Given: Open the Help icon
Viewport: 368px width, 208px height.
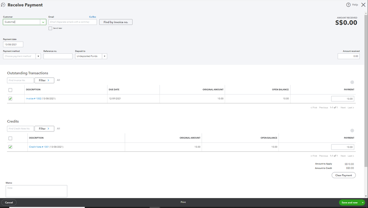Looking at the screenshot, I should [348, 5].
